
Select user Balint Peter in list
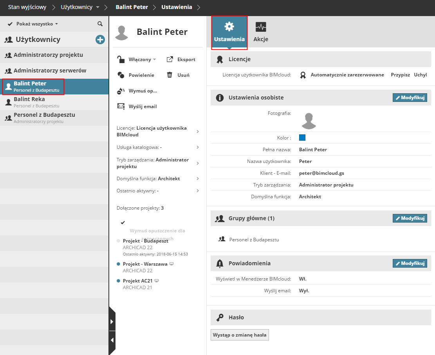tap(54, 87)
